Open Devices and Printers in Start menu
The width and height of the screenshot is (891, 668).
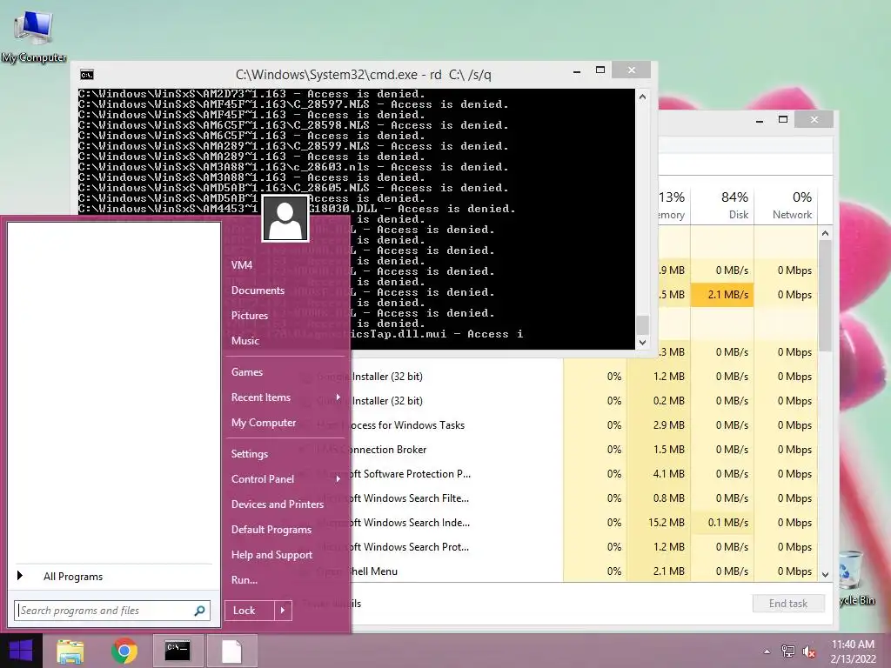coord(278,504)
